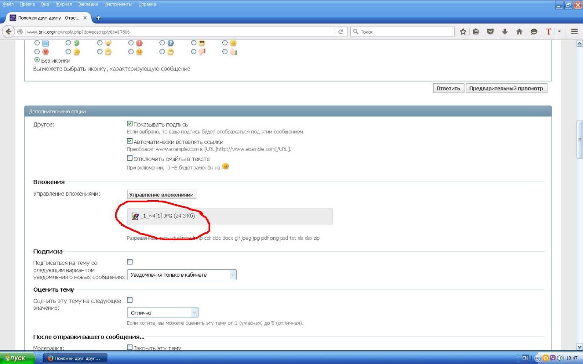
Task: Go to the browser home page icon
Action: pos(519,32)
